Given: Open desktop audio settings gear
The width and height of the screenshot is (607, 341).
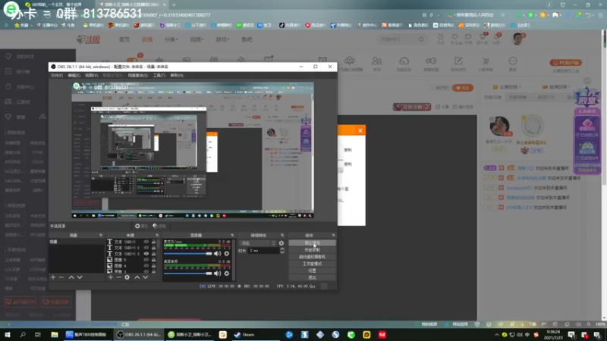Looking at the screenshot, I should pos(227,274).
